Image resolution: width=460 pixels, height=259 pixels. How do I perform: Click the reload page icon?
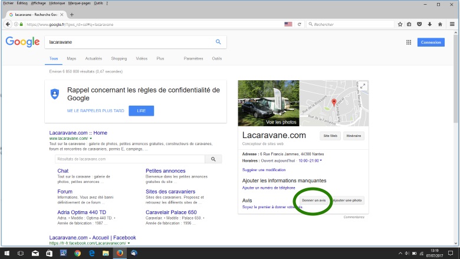[299, 24]
